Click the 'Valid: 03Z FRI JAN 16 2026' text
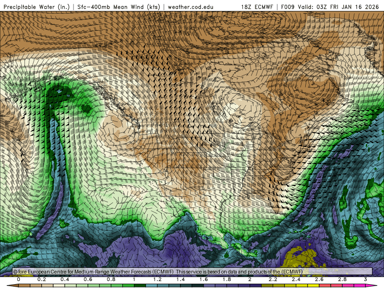Screen dimensions: 384x288 click(x=338, y=7)
